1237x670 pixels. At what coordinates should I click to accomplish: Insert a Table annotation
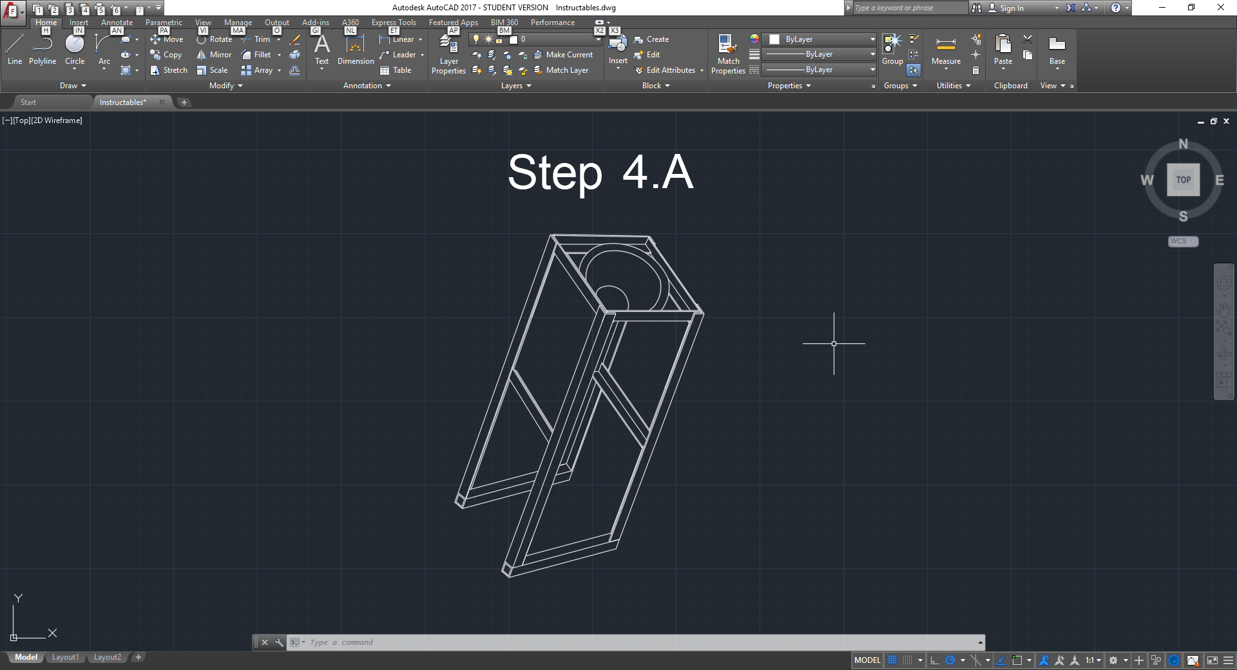[396, 70]
